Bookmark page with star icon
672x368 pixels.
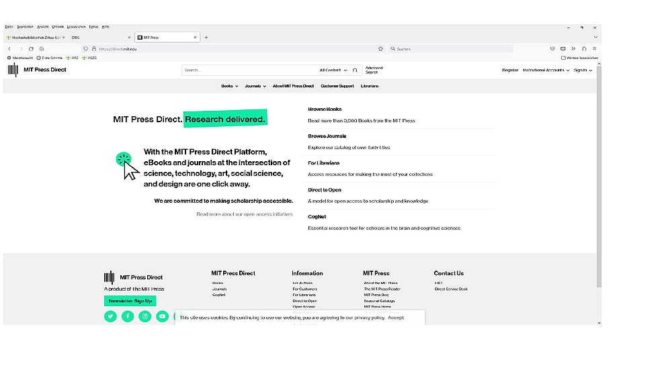click(381, 49)
